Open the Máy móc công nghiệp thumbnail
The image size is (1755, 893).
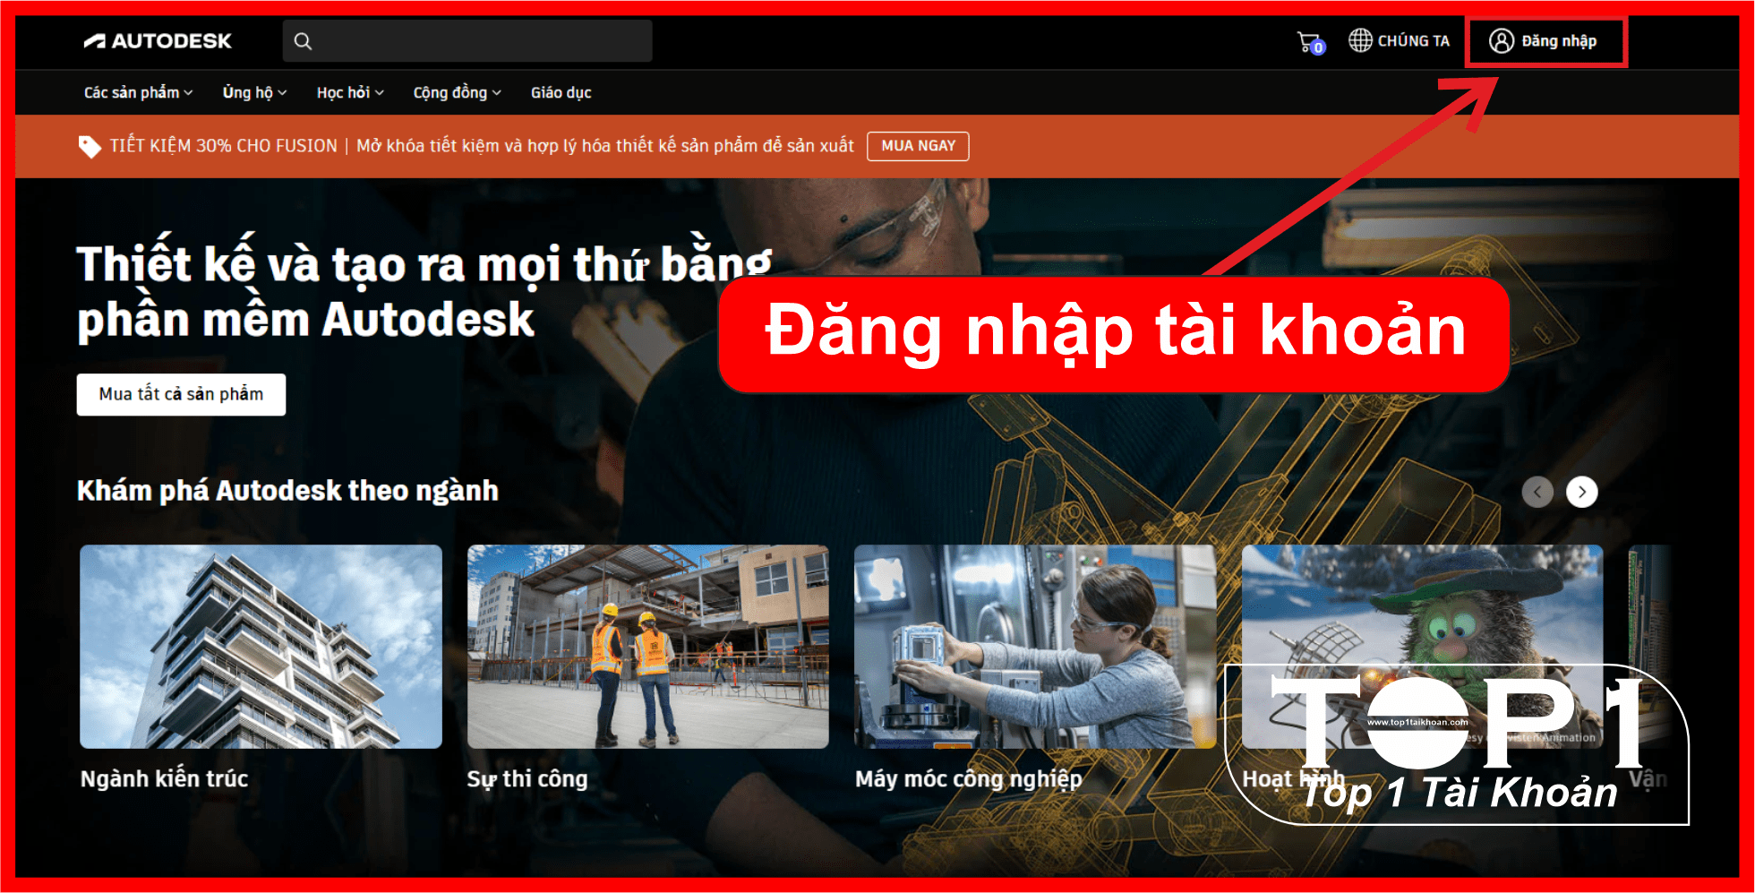click(1035, 647)
